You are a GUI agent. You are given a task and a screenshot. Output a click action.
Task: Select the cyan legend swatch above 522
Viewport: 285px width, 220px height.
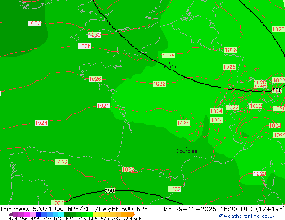click(61, 214)
